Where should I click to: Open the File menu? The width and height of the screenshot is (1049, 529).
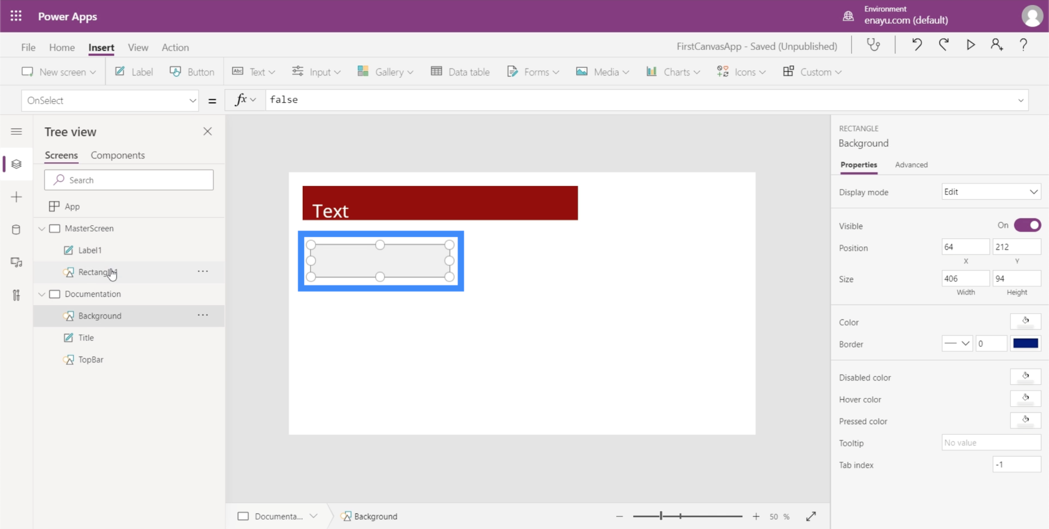(x=28, y=47)
